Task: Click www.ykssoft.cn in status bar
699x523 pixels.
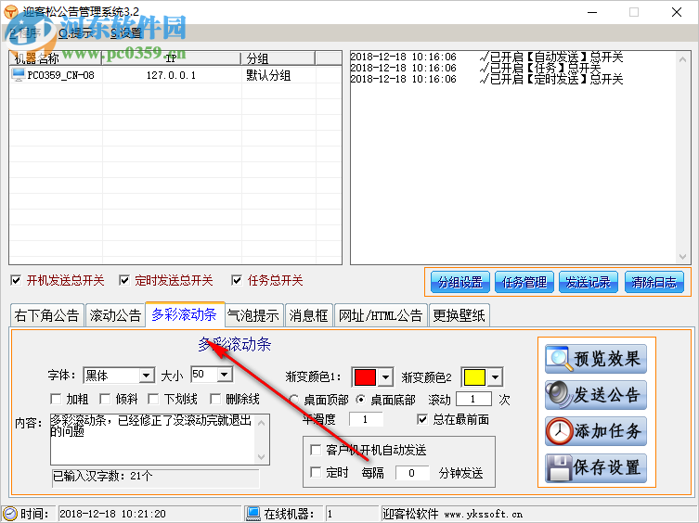Action: pyautogui.click(x=484, y=514)
